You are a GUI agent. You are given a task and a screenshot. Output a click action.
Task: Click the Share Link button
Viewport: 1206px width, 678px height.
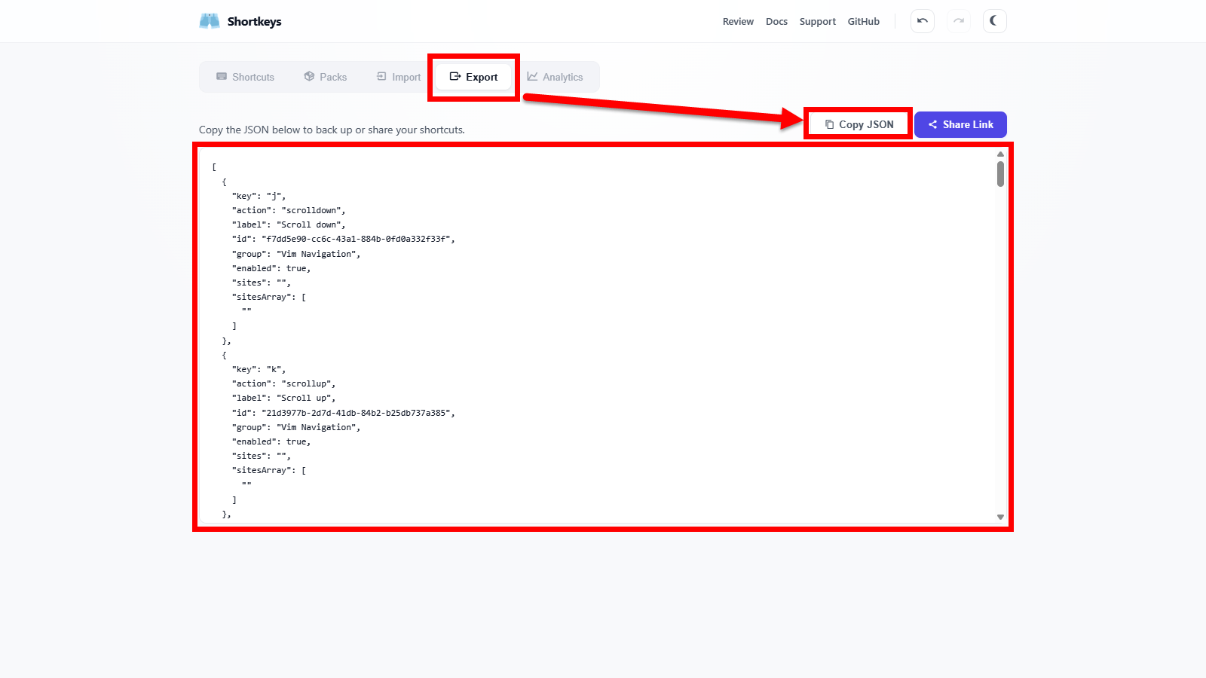(x=960, y=124)
